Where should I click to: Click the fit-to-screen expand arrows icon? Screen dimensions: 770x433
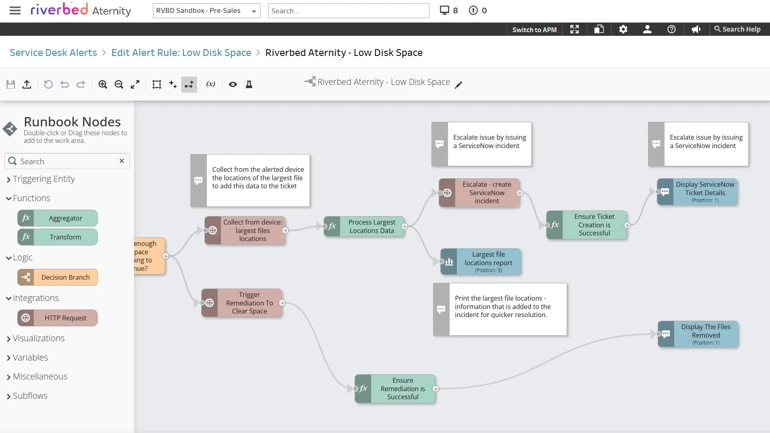pos(135,84)
